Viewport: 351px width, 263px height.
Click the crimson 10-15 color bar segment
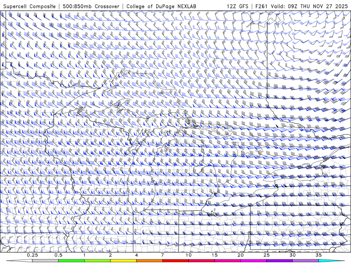click(x=201, y=261)
